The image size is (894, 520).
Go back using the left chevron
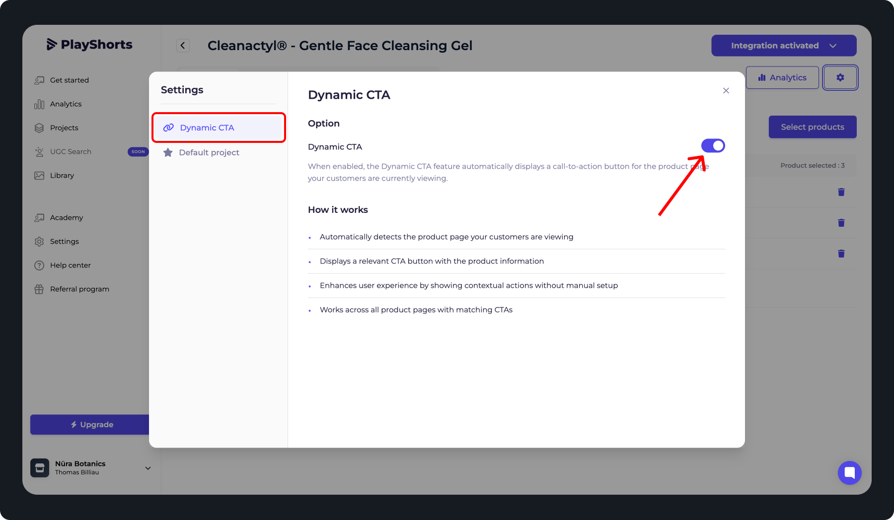[183, 46]
